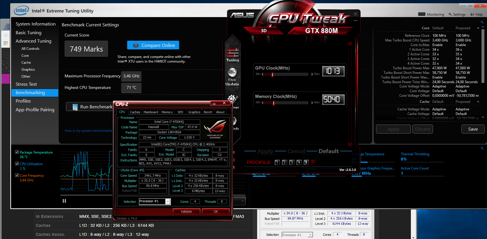Click the GPU Tweak scroll up arrow
Screen dimensions: 487x239
click(x=350, y=43)
